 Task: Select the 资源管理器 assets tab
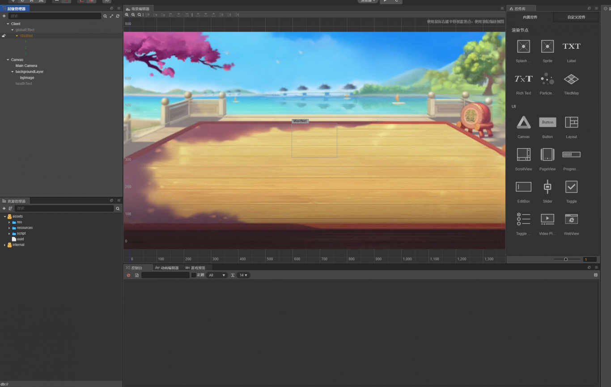click(x=15, y=201)
